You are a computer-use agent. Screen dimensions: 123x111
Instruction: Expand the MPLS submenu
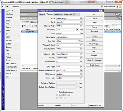[x=12, y=37]
